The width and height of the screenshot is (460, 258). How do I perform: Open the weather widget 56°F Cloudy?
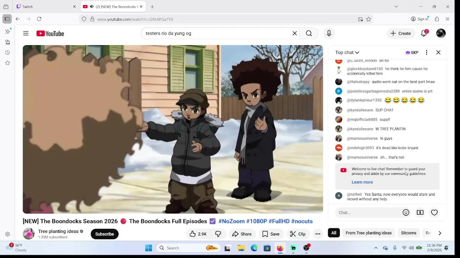pyautogui.click(x=17, y=248)
